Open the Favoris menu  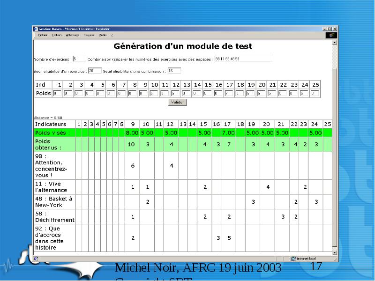click(89, 35)
